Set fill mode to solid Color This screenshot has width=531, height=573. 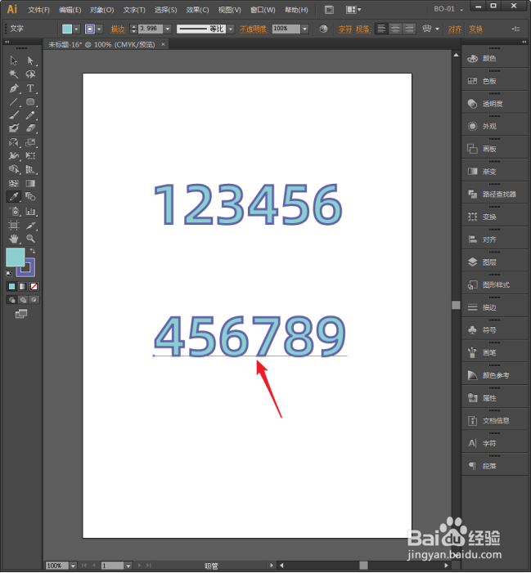[x=11, y=286]
